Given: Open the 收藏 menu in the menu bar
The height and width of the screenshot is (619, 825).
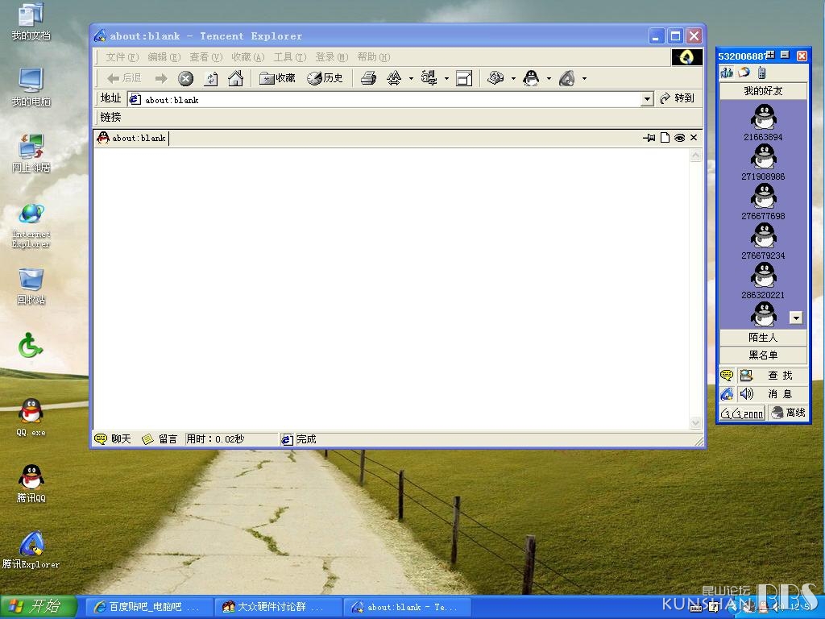Looking at the screenshot, I should click(248, 57).
